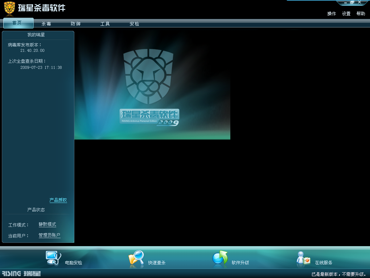Select last scan date 2009-07-23 17:11:38
The width and height of the screenshot is (370, 278).
click(x=41, y=67)
